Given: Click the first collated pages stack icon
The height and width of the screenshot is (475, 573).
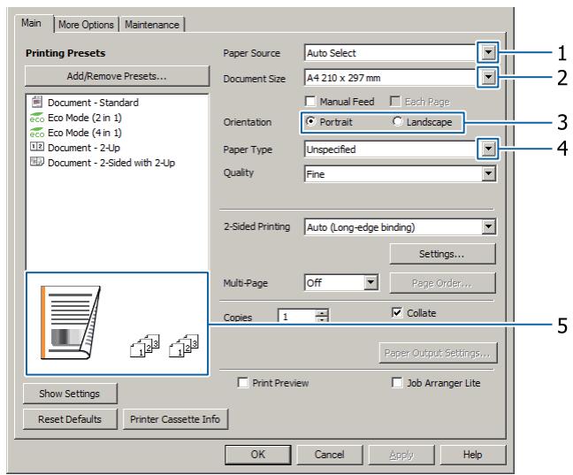Looking at the screenshot, I should pos(145,345).
